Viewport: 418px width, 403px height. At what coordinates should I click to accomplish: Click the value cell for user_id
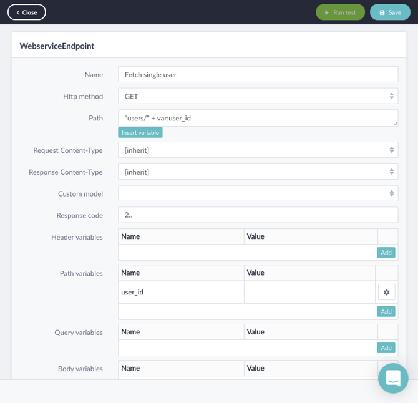coord(309,292)
